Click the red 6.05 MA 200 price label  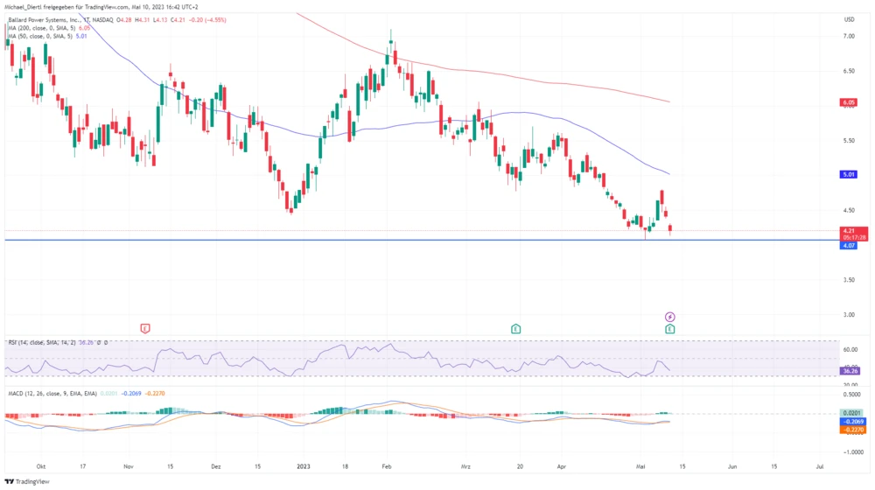click(848, 102)
